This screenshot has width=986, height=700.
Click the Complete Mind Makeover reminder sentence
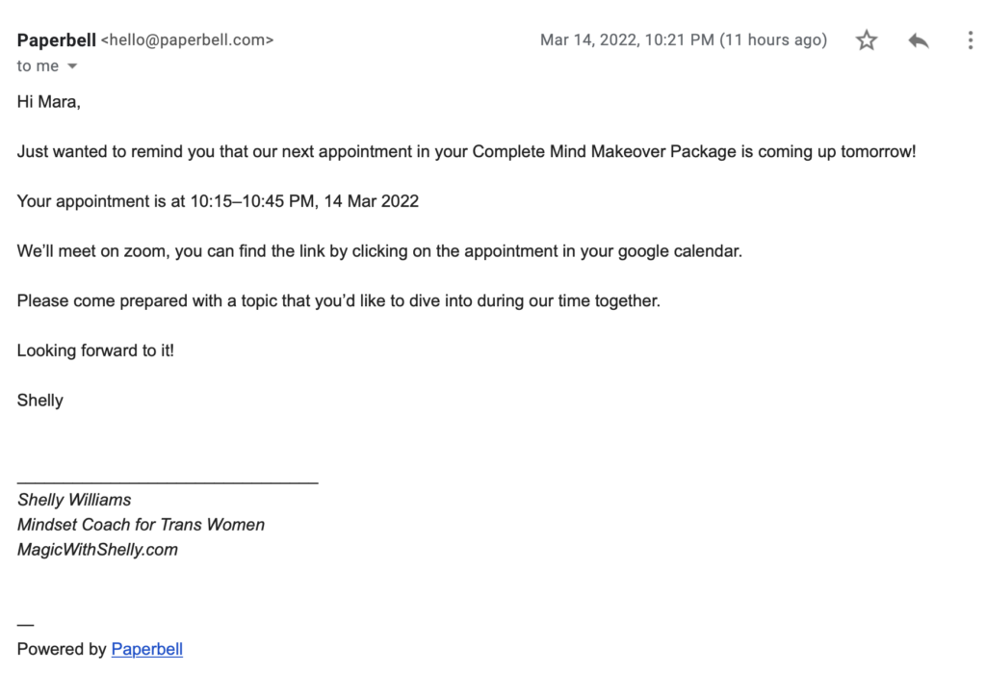coord(466,151)
